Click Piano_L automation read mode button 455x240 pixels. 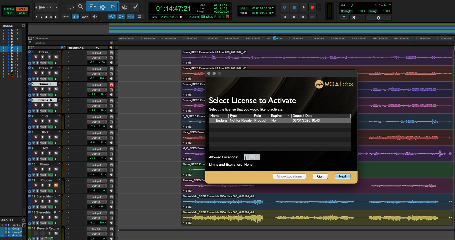coord(51,175)
